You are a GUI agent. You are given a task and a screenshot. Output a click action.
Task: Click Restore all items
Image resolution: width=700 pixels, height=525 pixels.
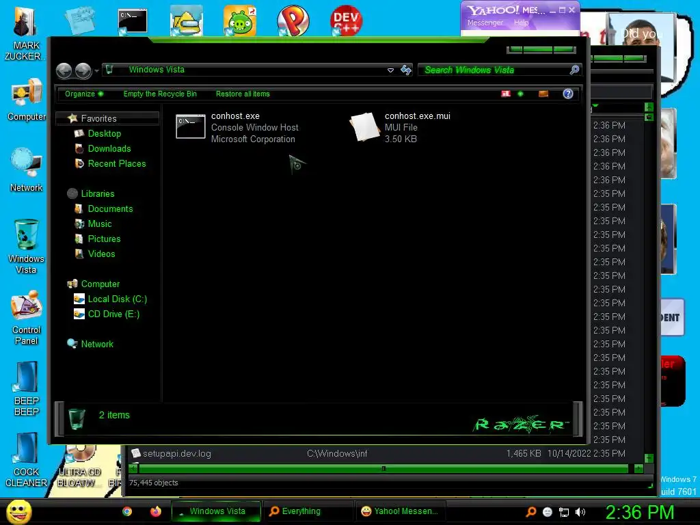coord(243,94)
